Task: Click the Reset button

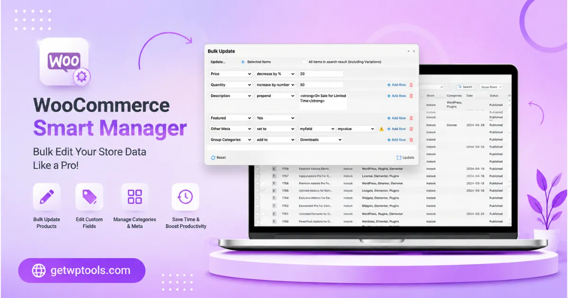Action: [218, 158]
